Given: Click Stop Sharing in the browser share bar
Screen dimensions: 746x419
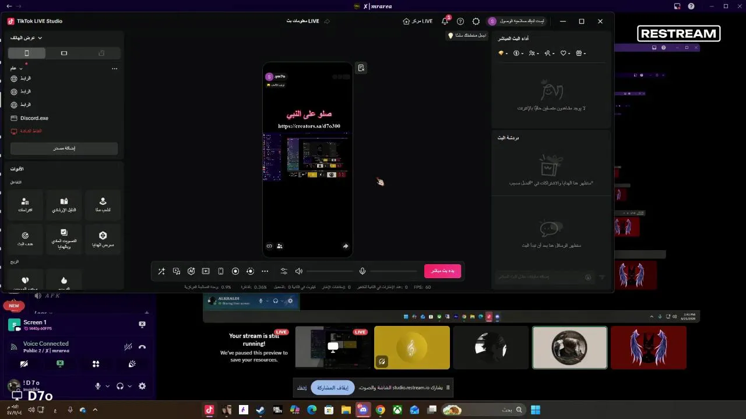Looking at the screenshot, I should [333, 388].
